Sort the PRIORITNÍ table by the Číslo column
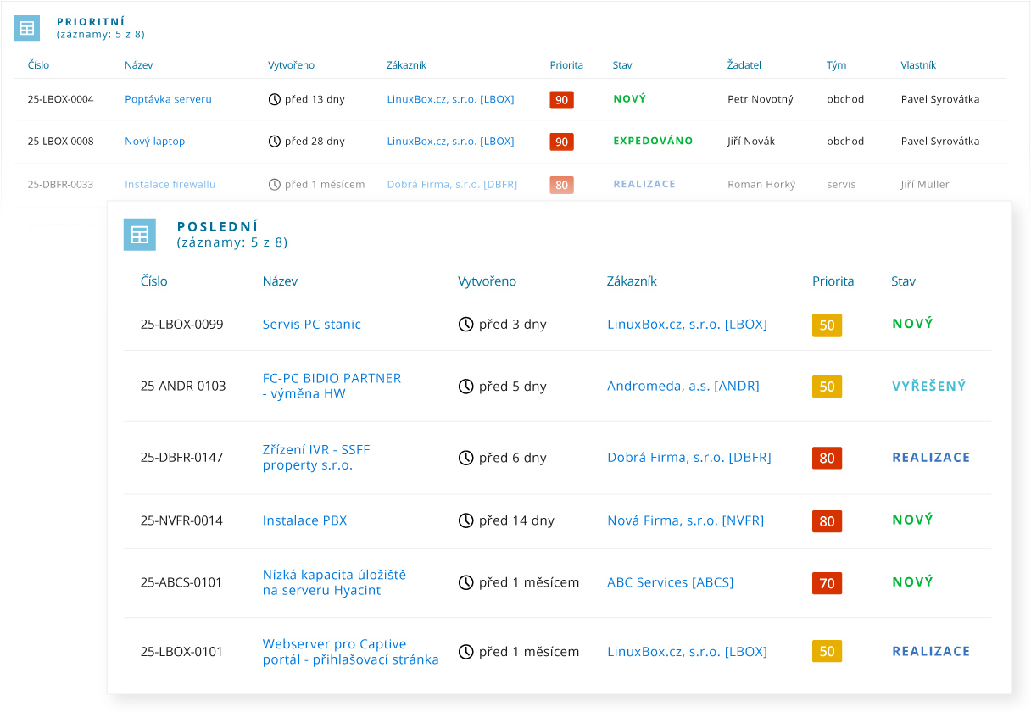1031x712 pixels. (x=37, y=64)
